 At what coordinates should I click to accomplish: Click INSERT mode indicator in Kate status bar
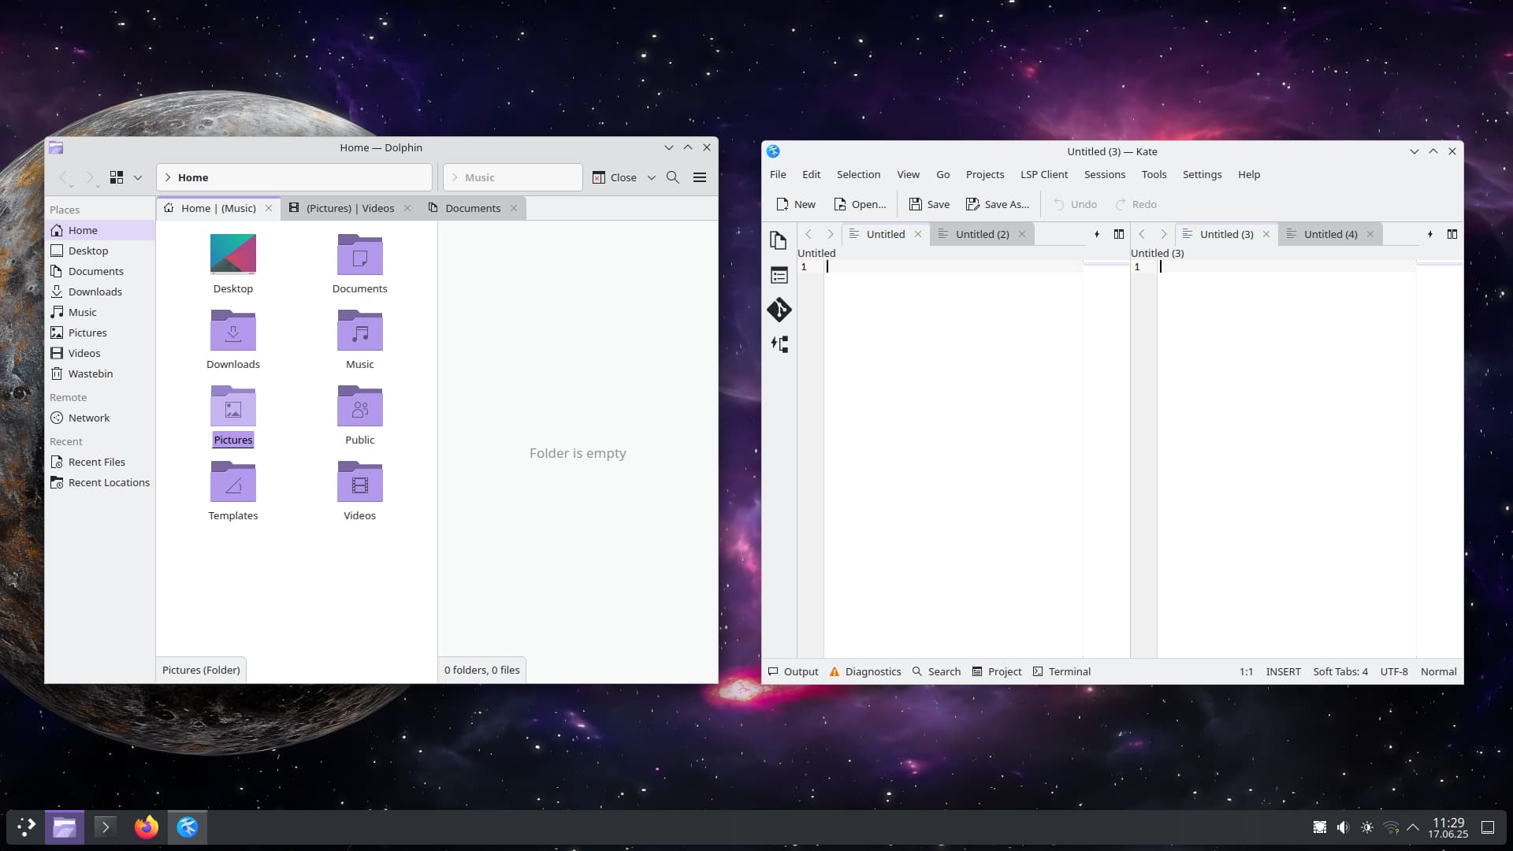[1283, 671]
